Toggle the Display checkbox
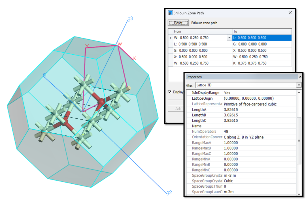This screenshot has height=212, width=306. point(170,92)
